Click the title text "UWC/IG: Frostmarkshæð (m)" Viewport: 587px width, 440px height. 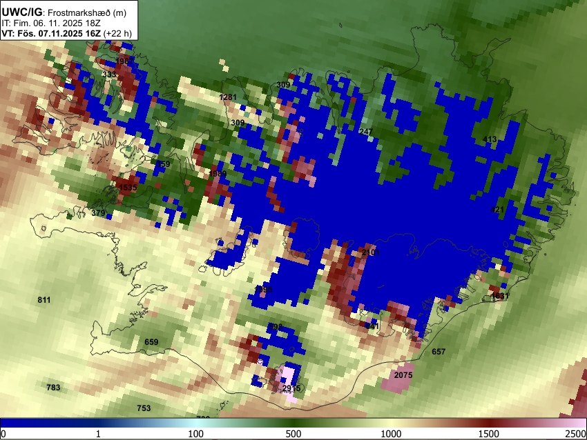point(64,12)
